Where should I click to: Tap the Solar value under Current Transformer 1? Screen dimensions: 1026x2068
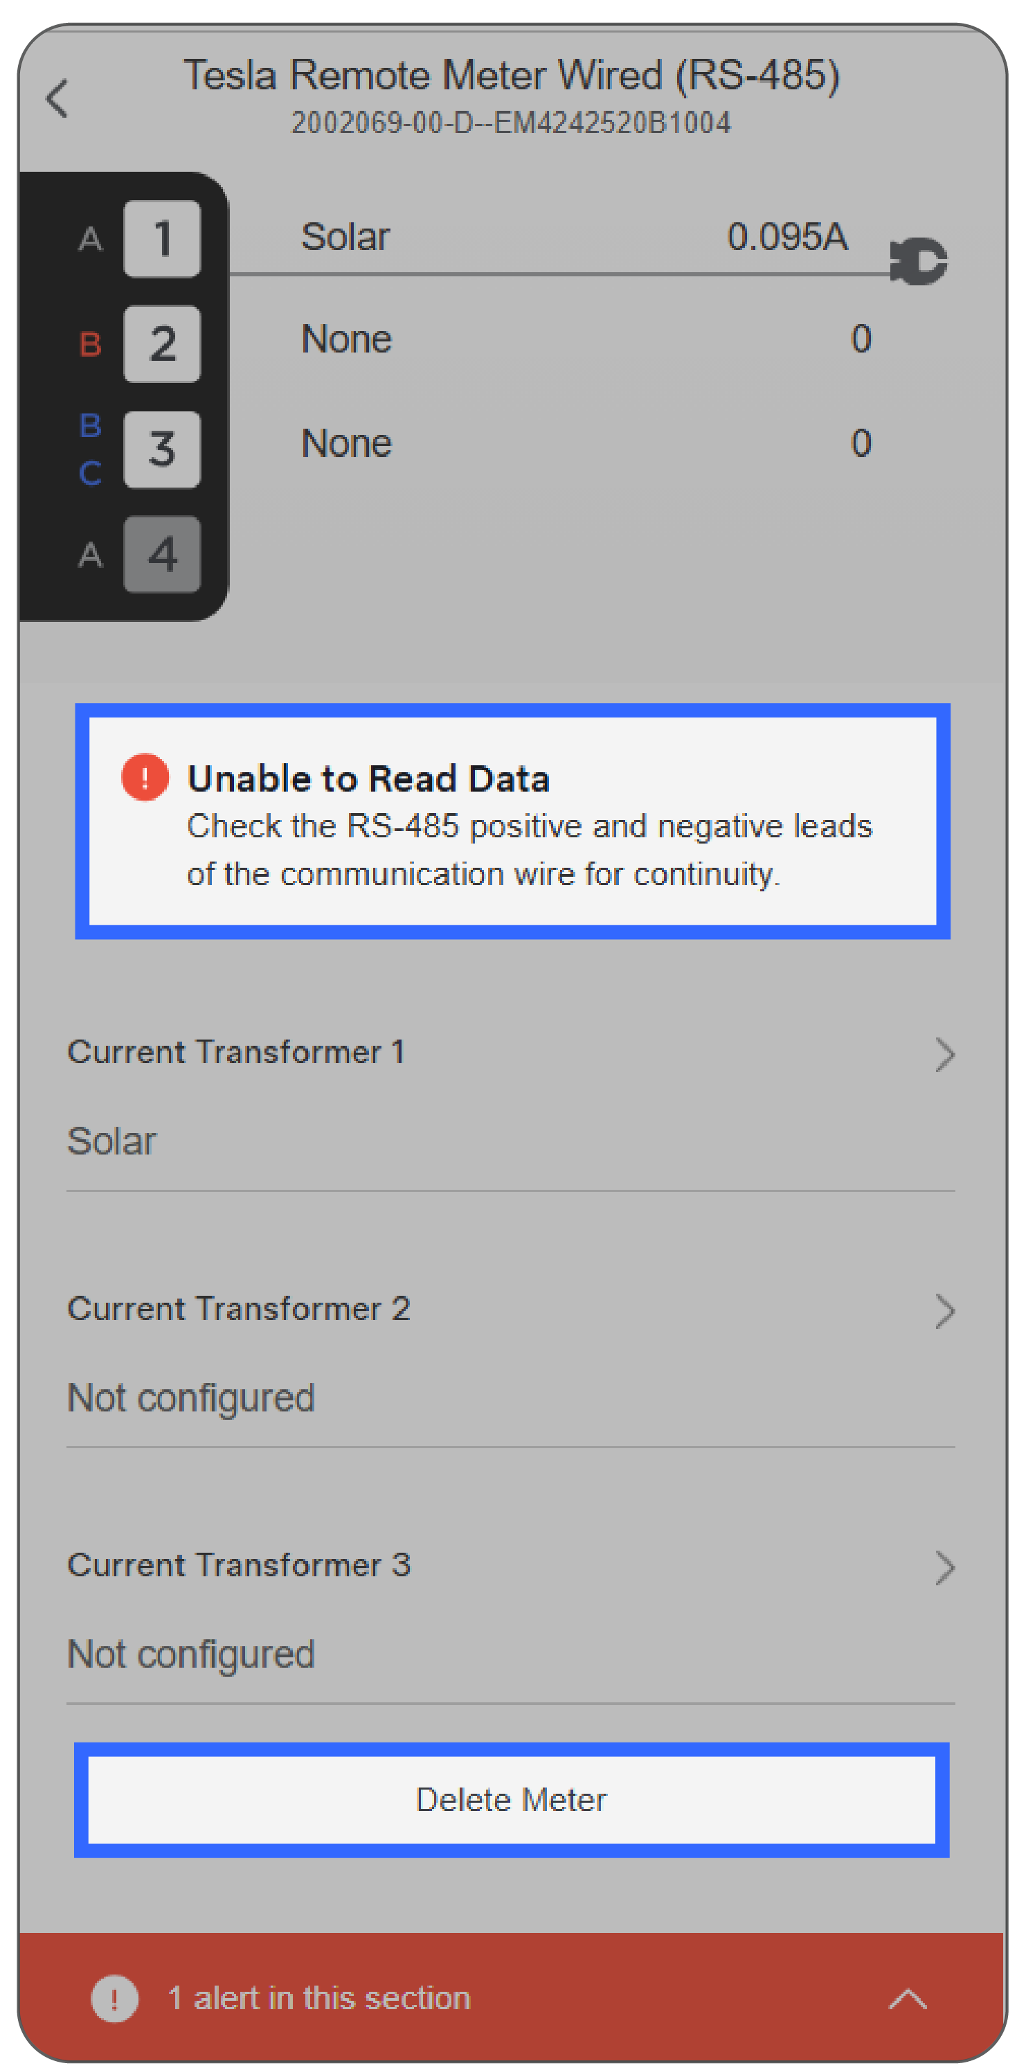[111, 1141]
